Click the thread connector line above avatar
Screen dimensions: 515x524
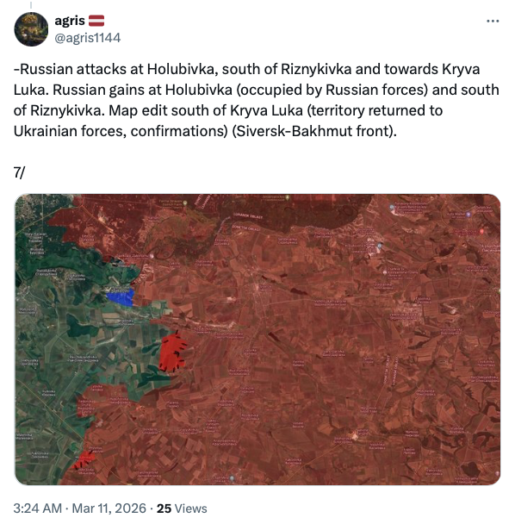click(31, 5)
